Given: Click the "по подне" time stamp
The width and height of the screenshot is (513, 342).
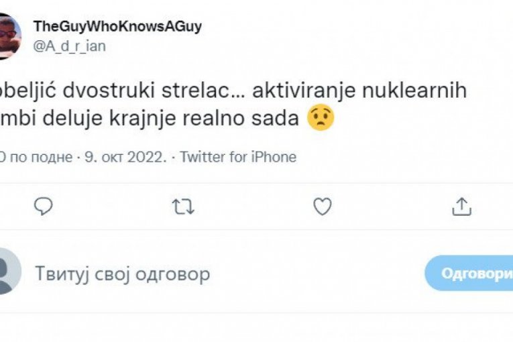Looking at the screenshot, I should pyautogui.click(x=41, y=158).
